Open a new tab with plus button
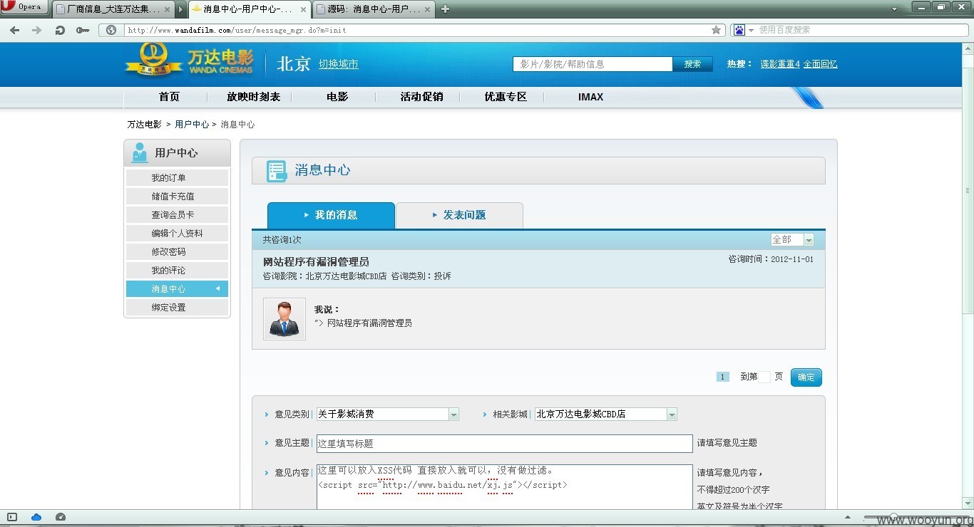 click(x=446, y=9)
